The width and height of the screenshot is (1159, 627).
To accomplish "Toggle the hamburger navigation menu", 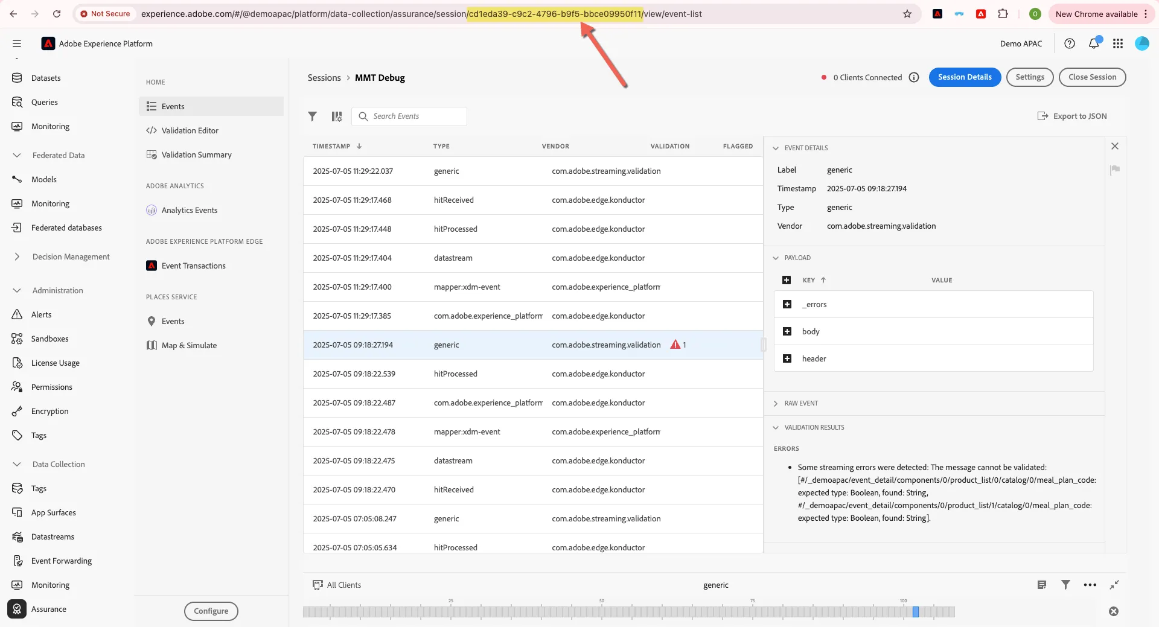I will click(x=17, y=43).
